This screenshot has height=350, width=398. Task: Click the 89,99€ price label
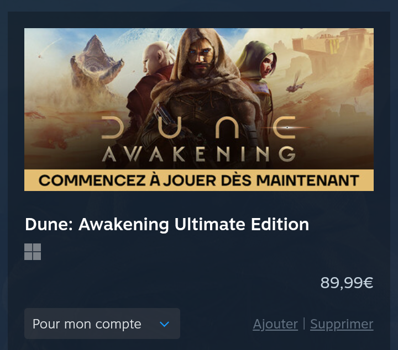coord(347,283)
